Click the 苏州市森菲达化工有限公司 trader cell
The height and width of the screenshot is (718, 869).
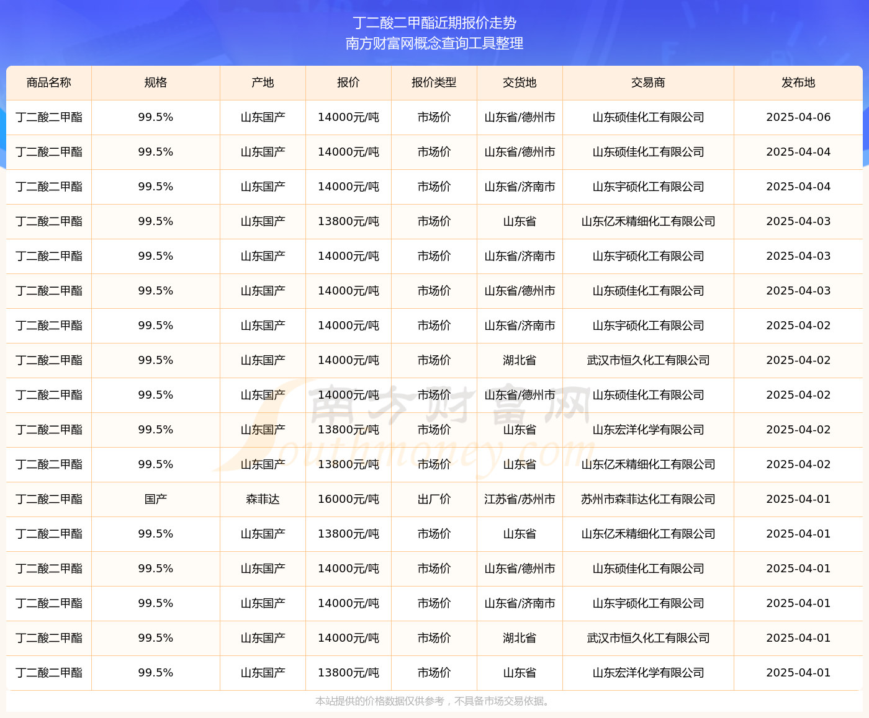(x=648, y=499)
